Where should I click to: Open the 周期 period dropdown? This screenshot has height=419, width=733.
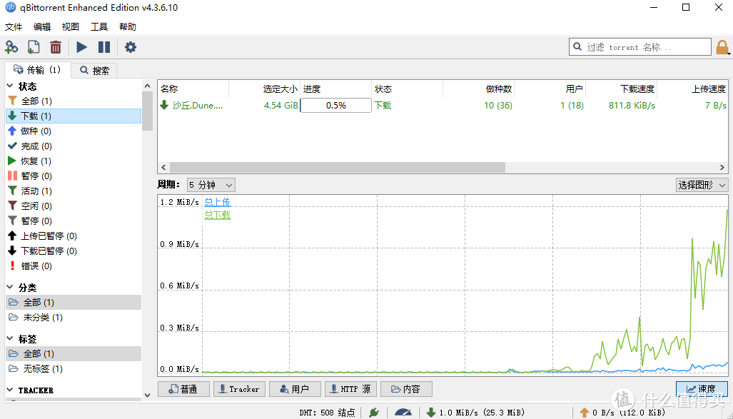[x=210, y=184]
